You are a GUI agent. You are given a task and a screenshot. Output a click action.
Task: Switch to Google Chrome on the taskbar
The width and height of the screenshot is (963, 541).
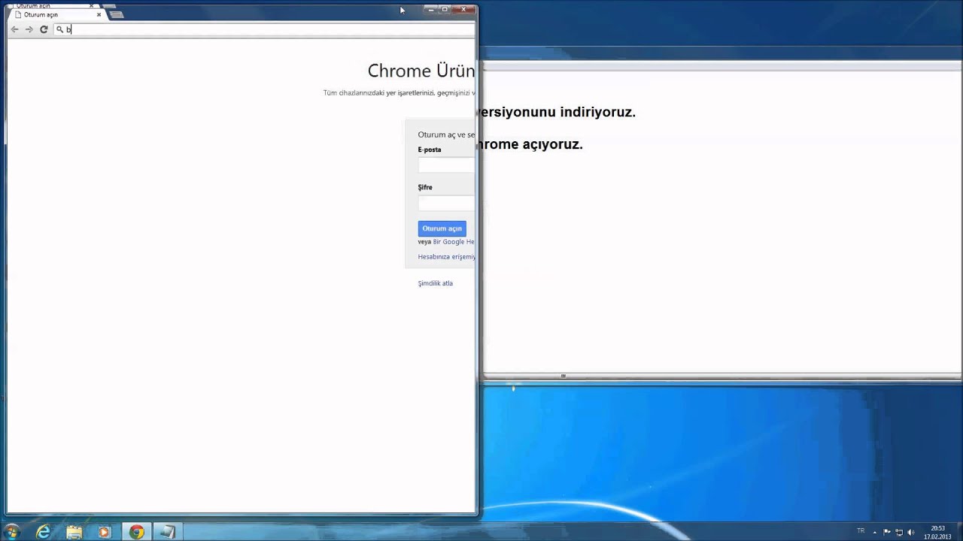136,532
